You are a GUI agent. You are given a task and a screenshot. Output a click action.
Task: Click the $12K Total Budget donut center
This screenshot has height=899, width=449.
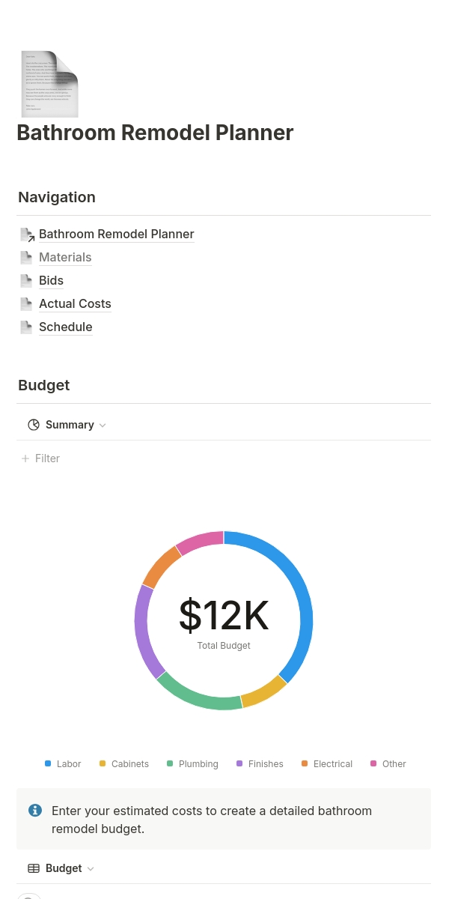[x=224, y=620]
